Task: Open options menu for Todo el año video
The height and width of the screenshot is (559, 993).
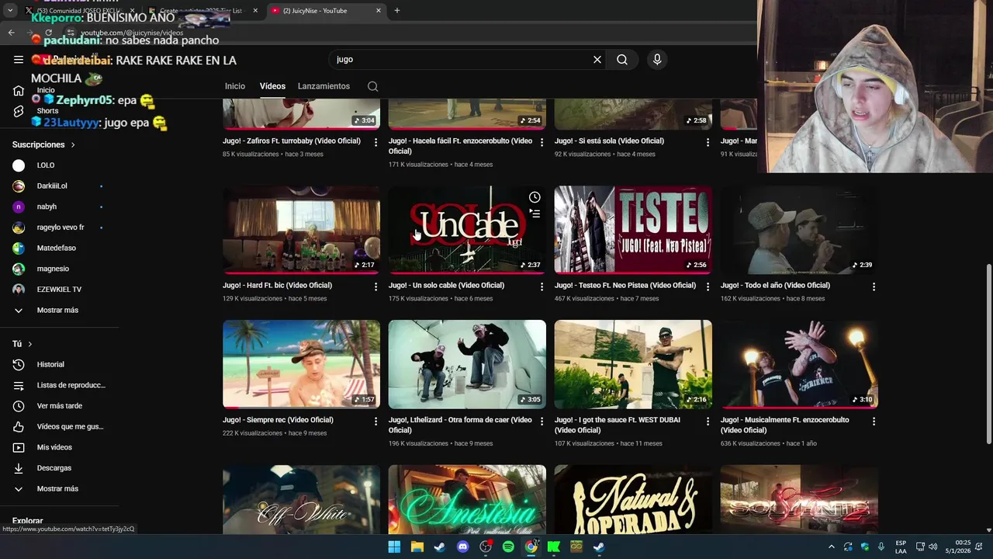Action: 874,286
